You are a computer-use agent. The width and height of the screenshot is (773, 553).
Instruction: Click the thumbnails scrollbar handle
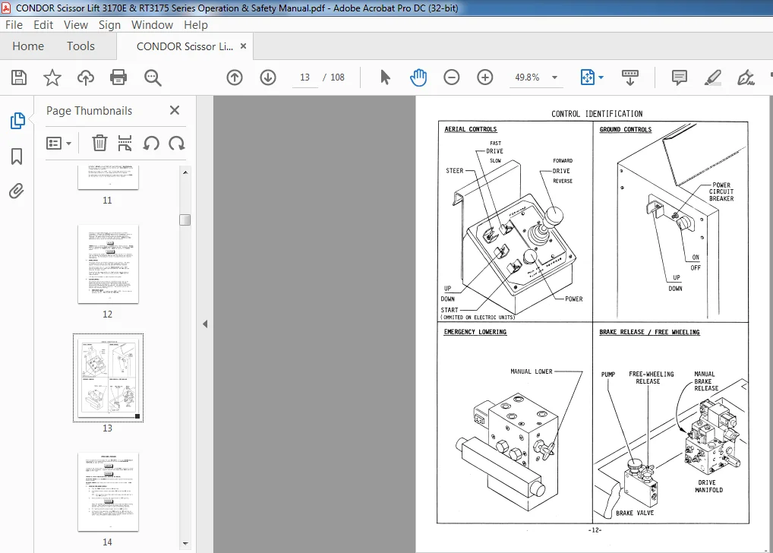[x=185, y=220]
